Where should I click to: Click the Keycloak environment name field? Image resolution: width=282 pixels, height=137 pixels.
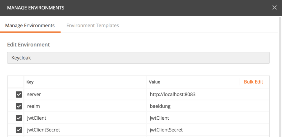138,58
